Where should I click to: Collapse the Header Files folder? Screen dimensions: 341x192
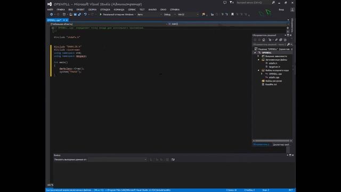tap(258, 60)
